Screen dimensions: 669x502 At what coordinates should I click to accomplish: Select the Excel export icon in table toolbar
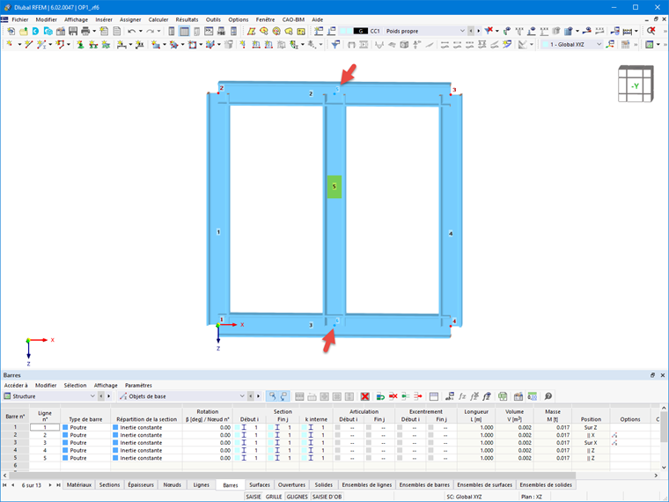tap(503, 396)
